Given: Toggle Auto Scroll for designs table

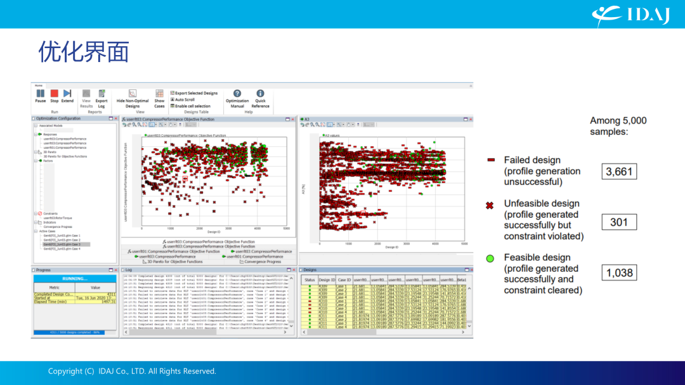Looking at the screenshot, I should (183, 99).
